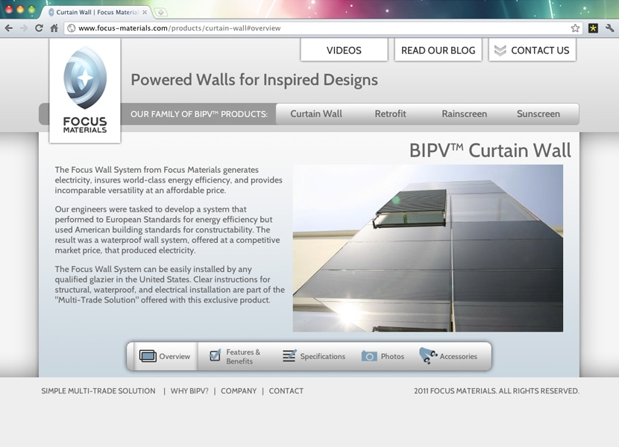
Task: Click the Overview monitor icon
Action: tap(148, 356)
